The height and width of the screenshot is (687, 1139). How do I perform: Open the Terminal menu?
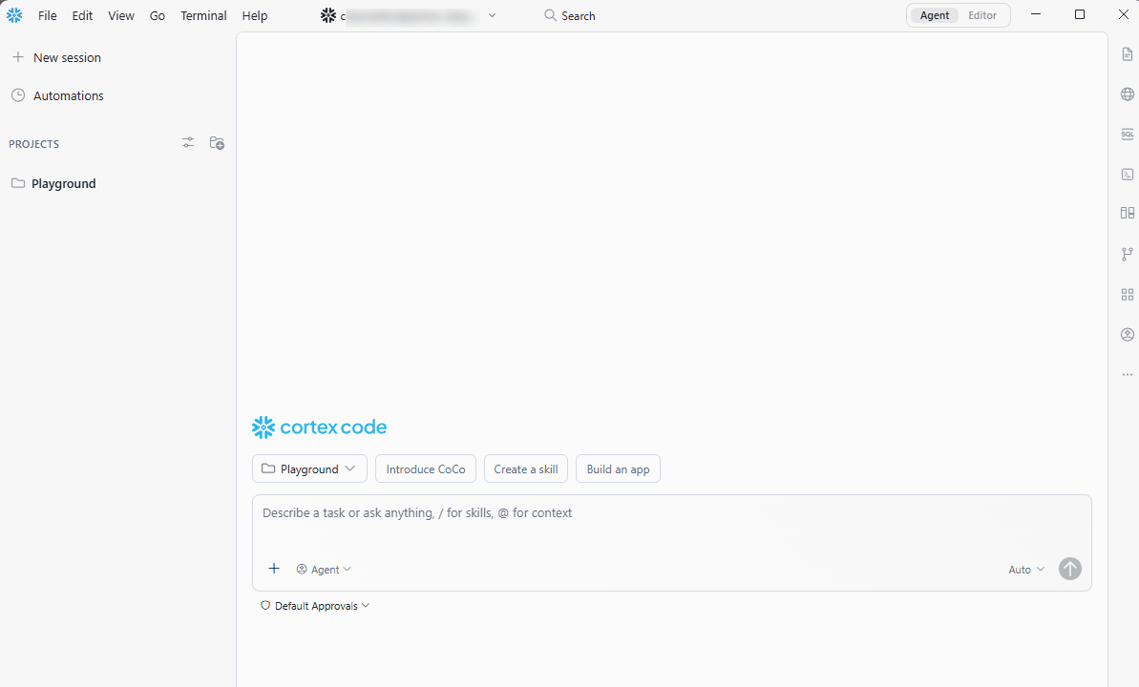pos(203,15)
